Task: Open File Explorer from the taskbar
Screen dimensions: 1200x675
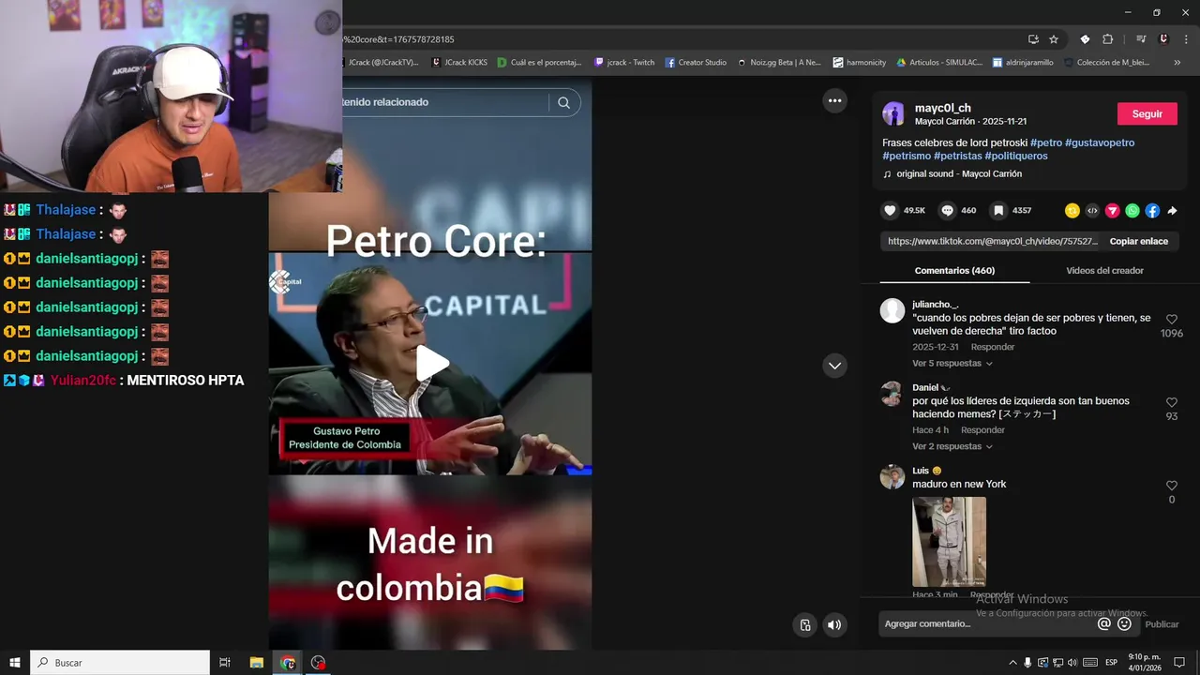Action: coord(256,663)
